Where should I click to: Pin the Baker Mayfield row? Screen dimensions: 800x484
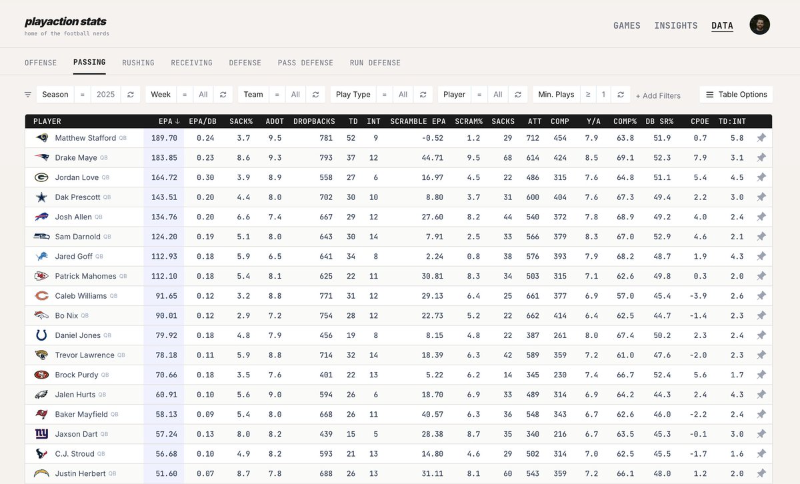coord(761,414)
